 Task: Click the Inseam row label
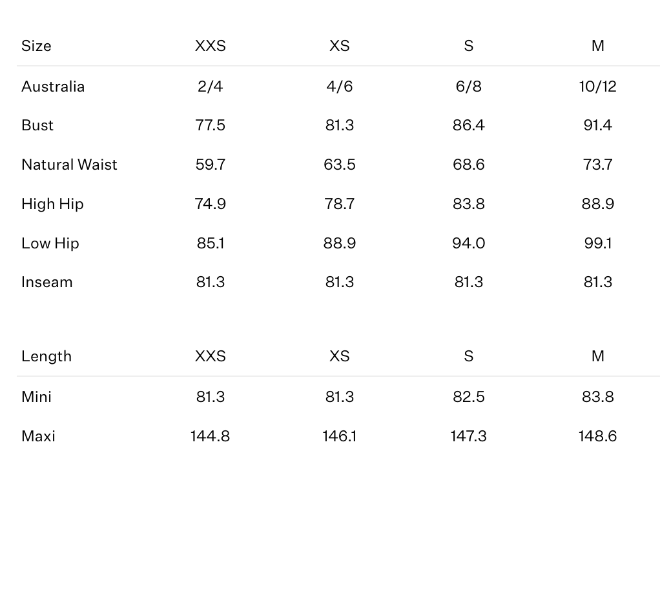pyautogui.click(x=47, y=282)
